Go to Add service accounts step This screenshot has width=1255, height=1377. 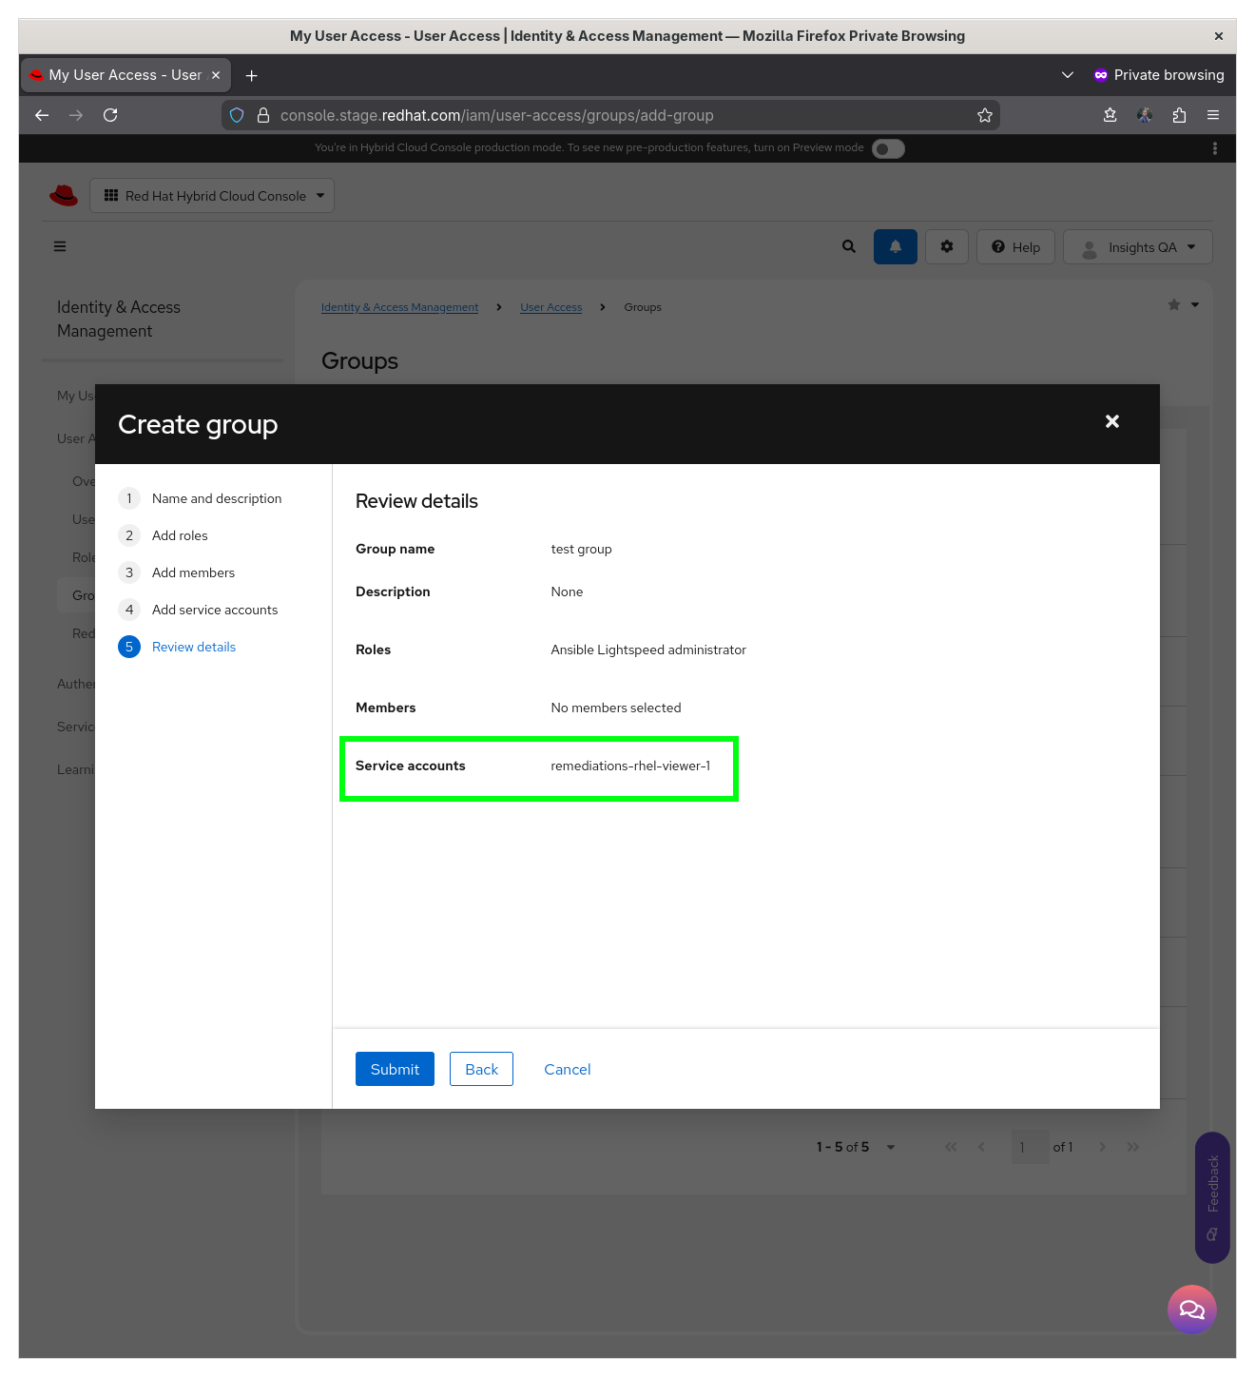point(215,610)
